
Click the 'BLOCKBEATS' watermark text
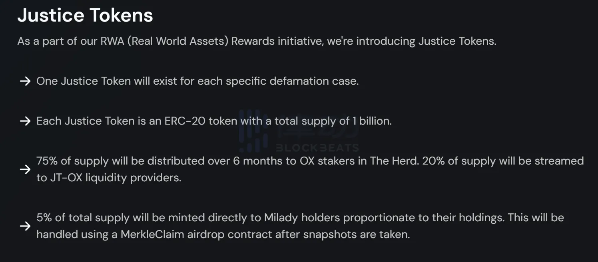coord(317,148)
